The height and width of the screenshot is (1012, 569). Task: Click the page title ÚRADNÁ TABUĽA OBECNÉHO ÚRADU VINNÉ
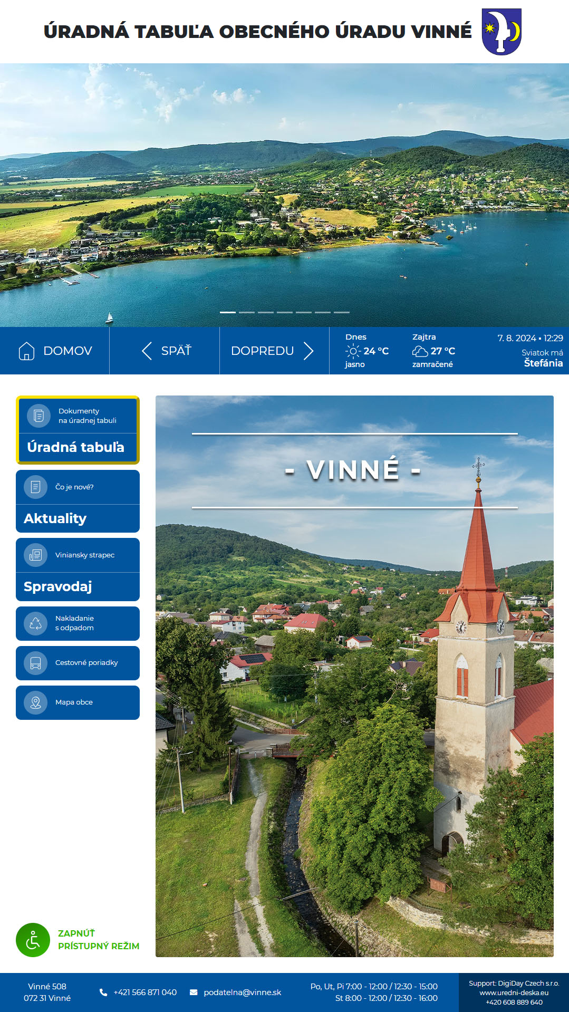(x=258, y=32)
